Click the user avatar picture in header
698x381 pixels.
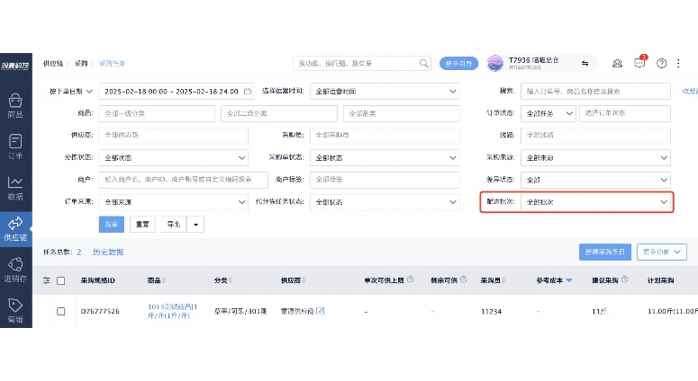[495, 64]
